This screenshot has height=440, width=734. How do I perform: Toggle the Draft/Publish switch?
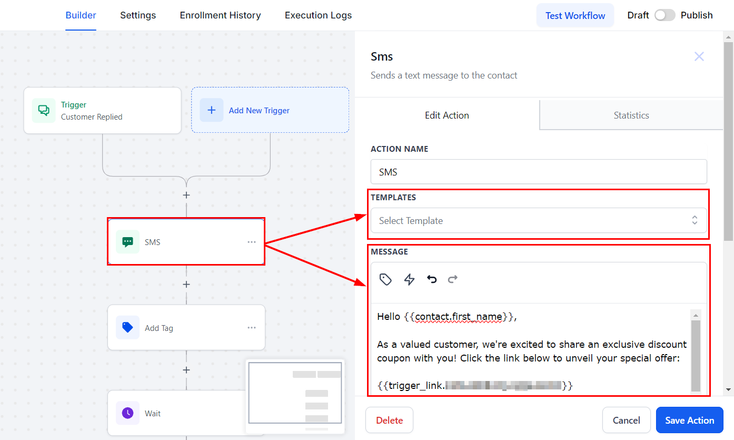click(x=664, y=15)
